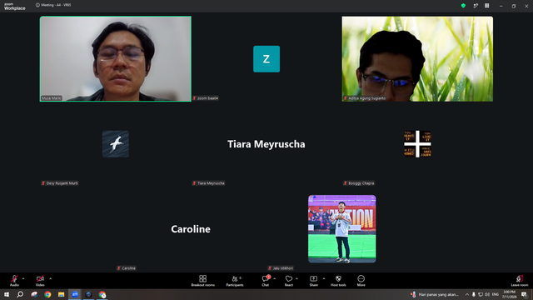Open Google Chrome from the taskbar
This screenshot has width=533, height=300.
tap(47, 294)
